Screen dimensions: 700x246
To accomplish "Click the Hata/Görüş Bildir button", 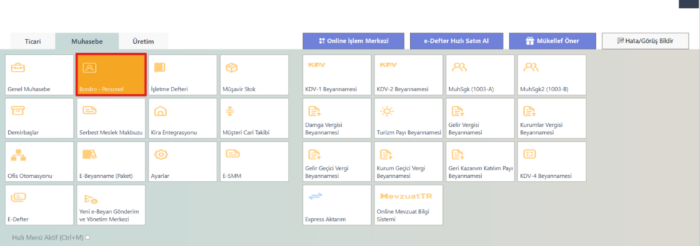I will [x=645, y=41].
